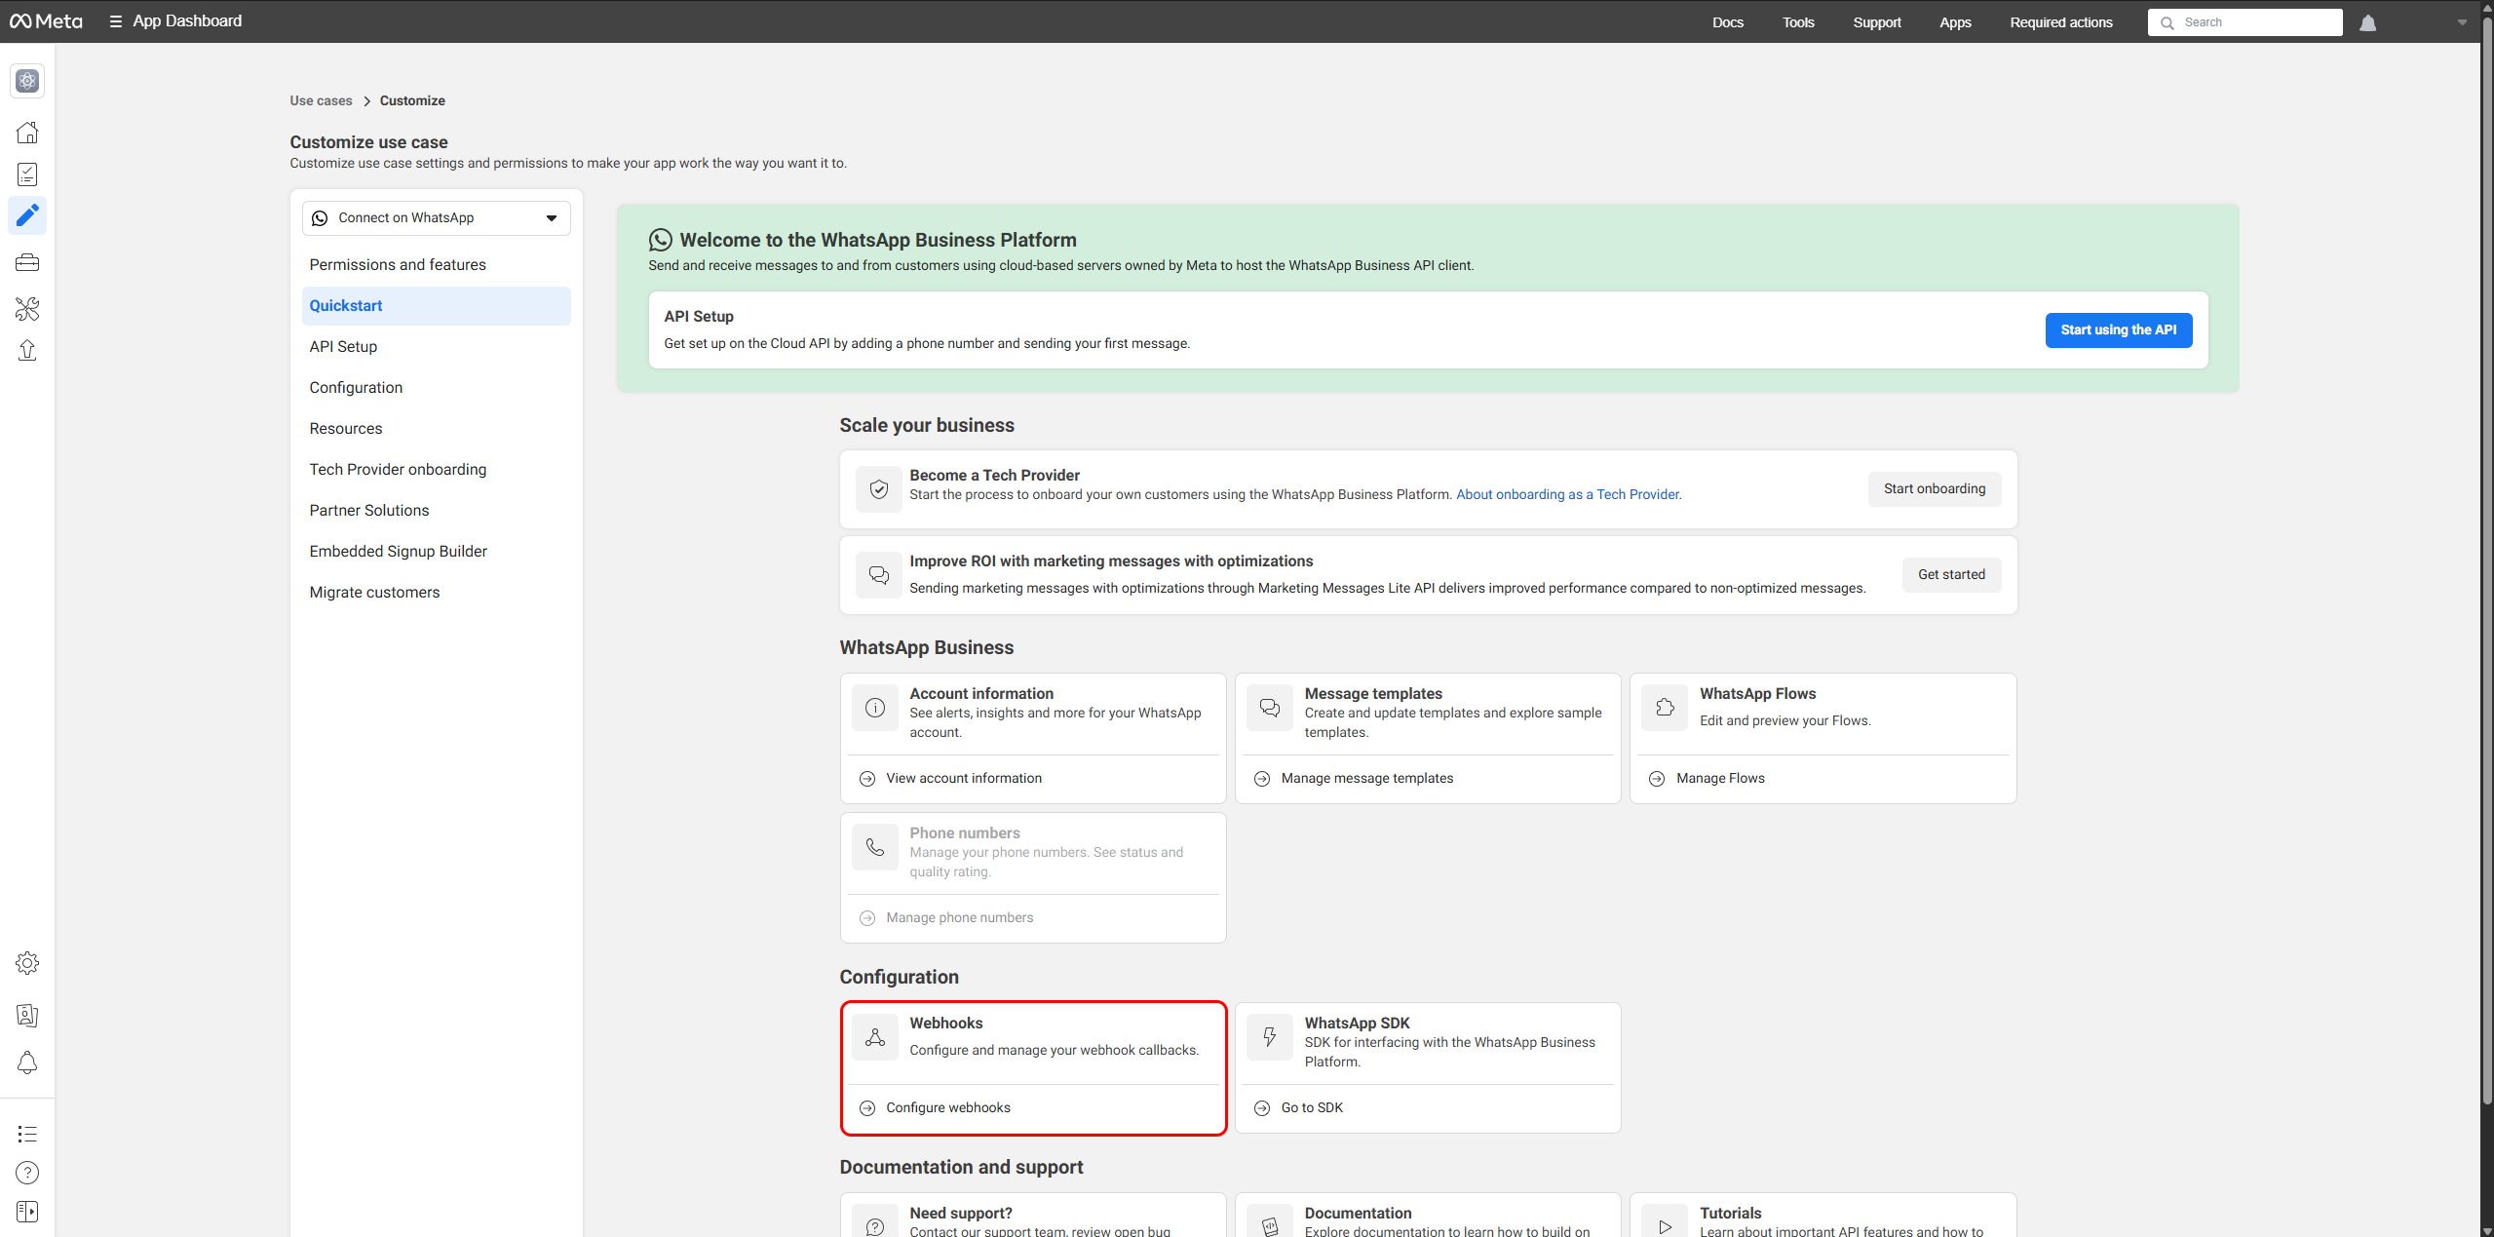
Task: Click the Help question mark icon
Action: tap(27, 1173)
